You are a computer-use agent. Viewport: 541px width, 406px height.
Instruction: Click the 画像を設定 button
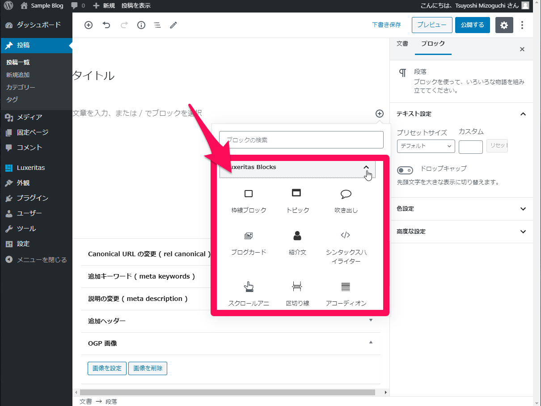107,368
